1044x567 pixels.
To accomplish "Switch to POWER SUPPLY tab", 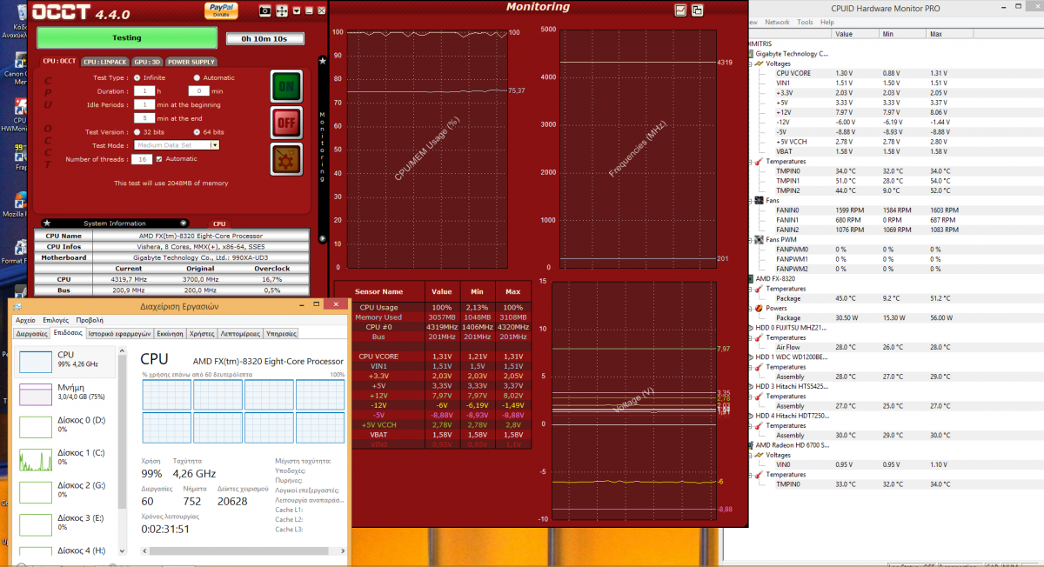I will tap(191, 62).
